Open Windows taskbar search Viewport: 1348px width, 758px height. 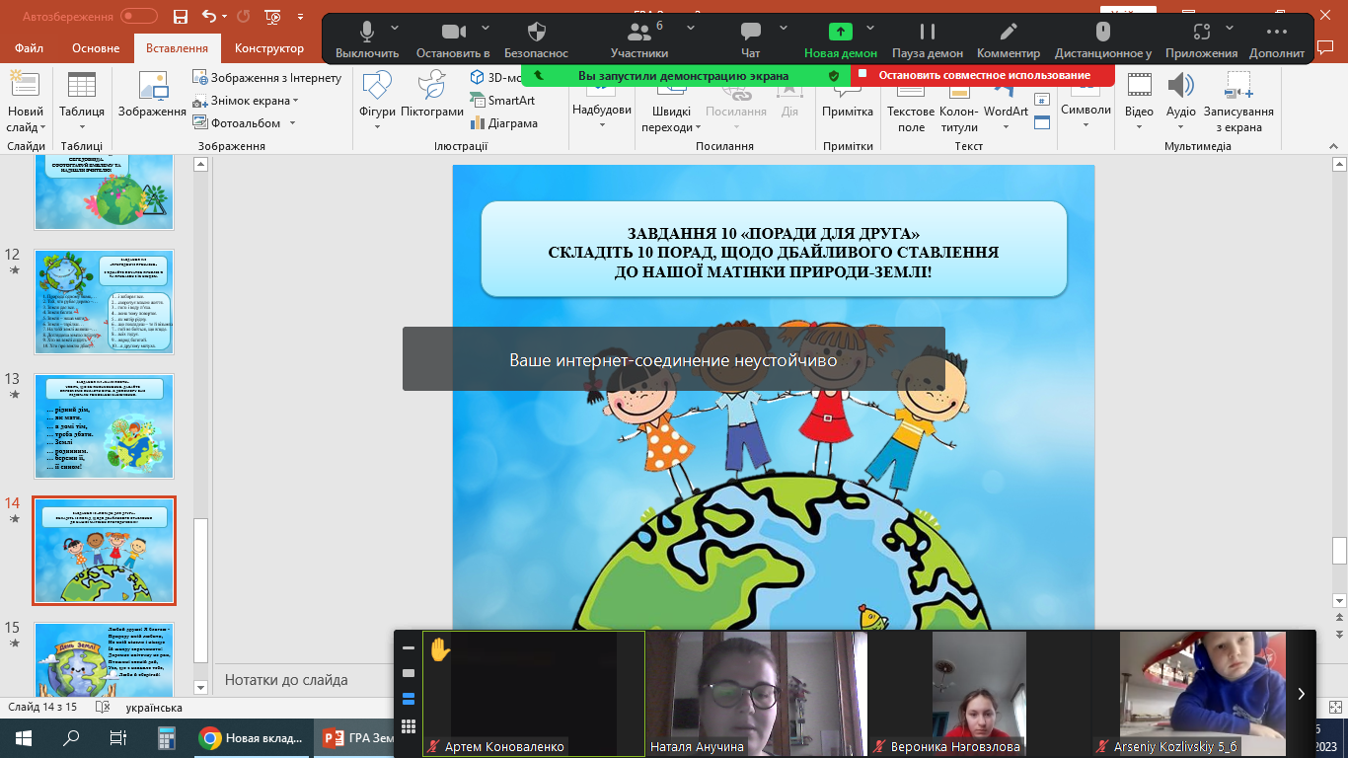(x=71, y=737)
